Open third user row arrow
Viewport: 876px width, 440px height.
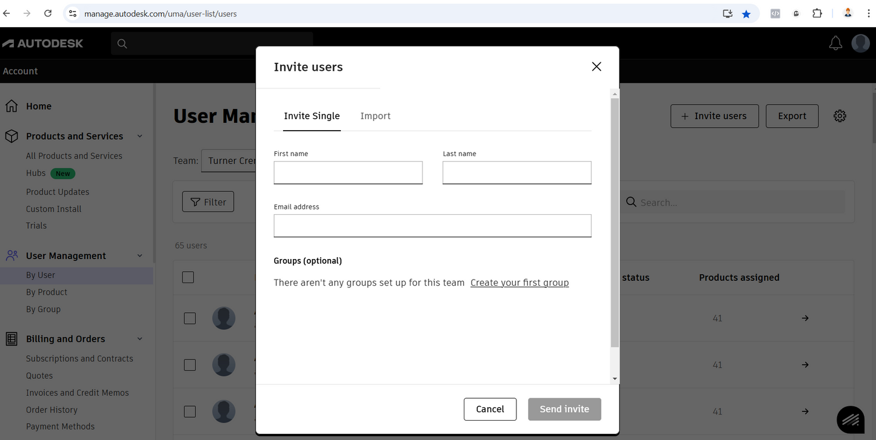click(x=805, y=412)
